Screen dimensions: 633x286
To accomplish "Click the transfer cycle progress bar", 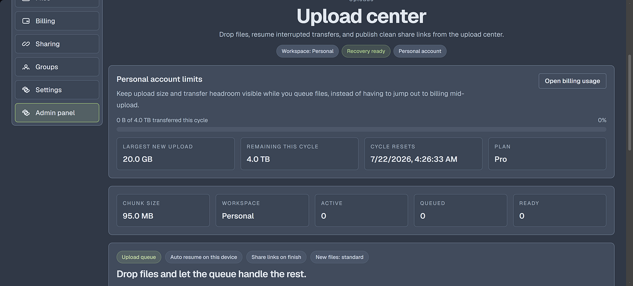I will (361, 129).
